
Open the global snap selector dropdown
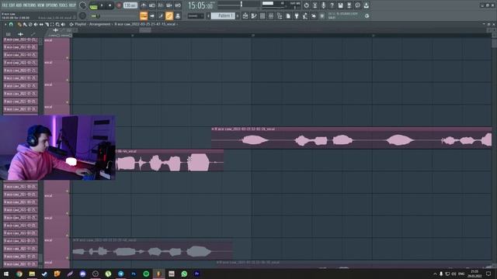[195, 15]
